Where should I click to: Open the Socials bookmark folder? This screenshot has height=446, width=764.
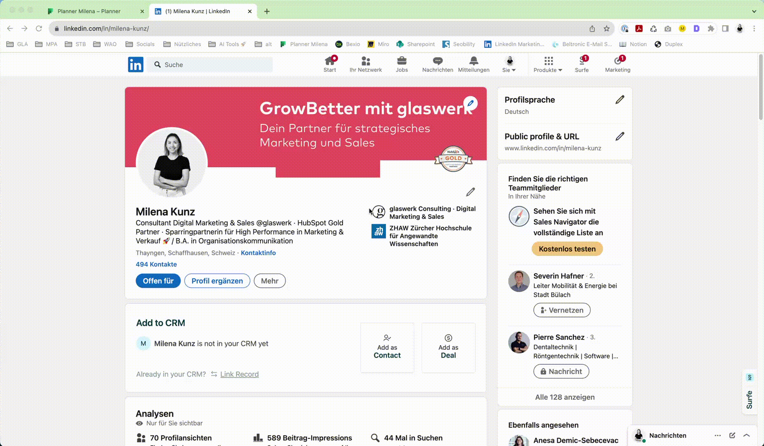pos(140,44)
